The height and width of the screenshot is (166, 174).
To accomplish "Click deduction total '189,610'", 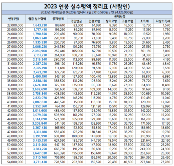I will pos(60,25).
